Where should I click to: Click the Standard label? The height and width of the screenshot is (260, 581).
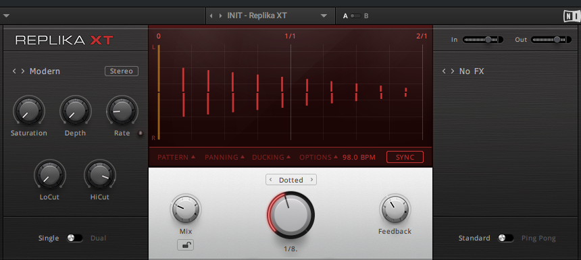(474, 238)
